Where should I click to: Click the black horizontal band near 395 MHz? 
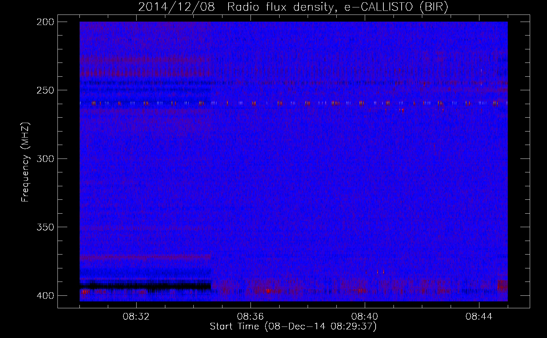pyautogui.click(x=145, y=286)
